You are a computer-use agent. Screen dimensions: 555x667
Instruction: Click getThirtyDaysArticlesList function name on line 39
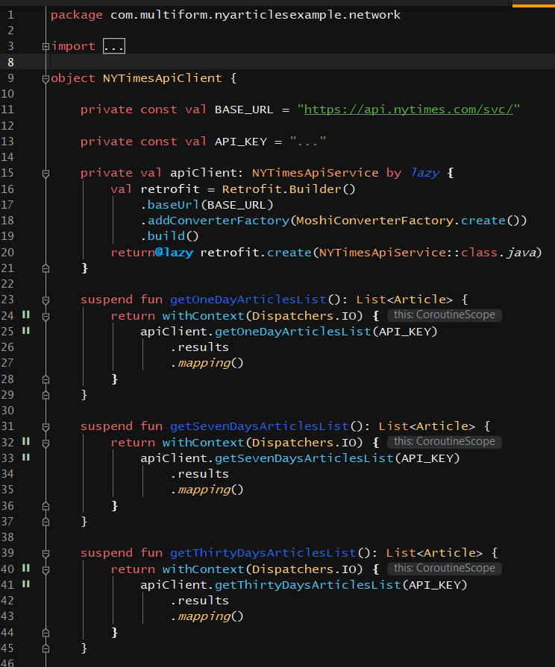click(x=263, y=554)
